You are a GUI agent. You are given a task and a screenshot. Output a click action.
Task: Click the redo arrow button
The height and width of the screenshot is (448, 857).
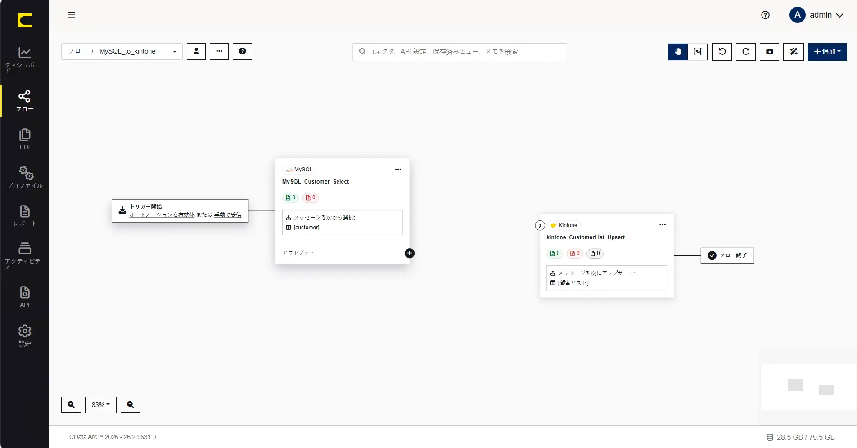pyautogui.click(x=746, y=52)
